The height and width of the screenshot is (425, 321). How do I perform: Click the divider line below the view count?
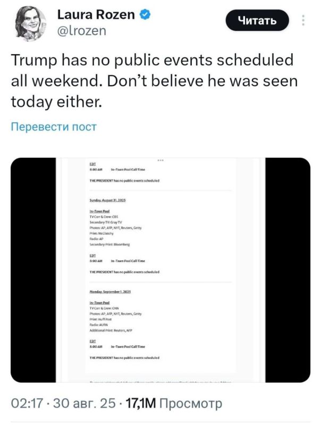pyautogui.click(x=160, y=419)
